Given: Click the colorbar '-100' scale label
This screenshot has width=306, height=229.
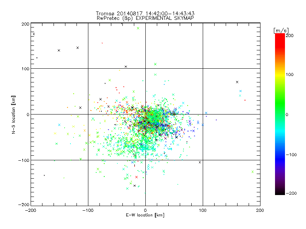Looking at the screenshot, I should [291, 155].
